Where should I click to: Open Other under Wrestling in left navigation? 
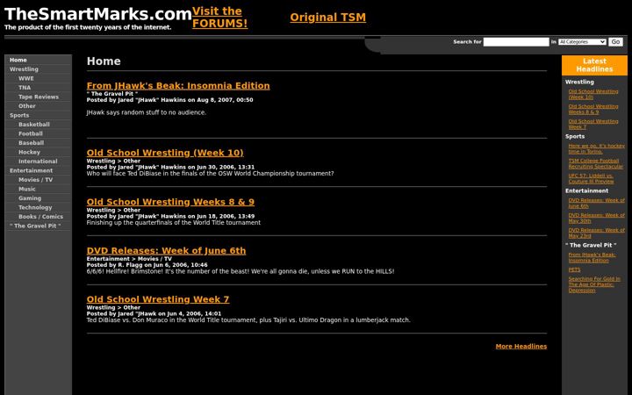coord(27,106)
